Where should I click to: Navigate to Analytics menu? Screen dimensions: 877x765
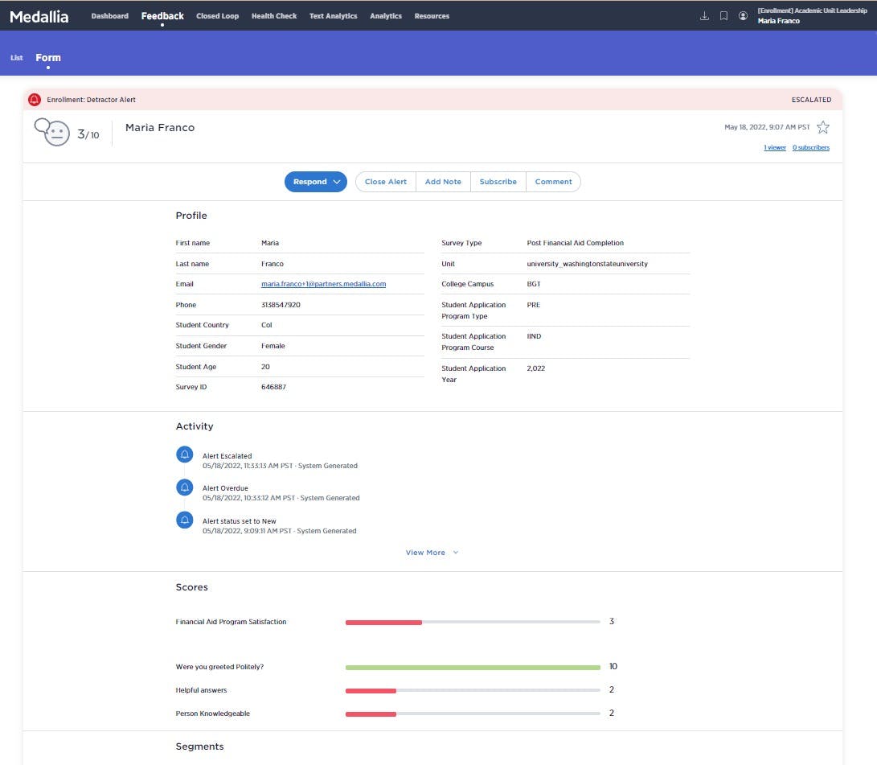(385, 15)
